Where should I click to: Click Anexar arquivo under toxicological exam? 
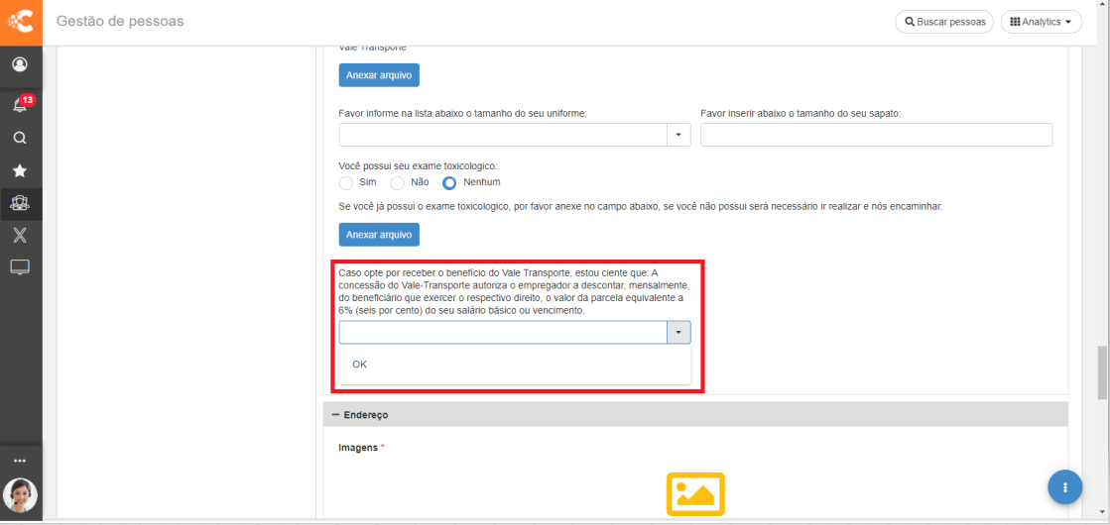[379, 235]
